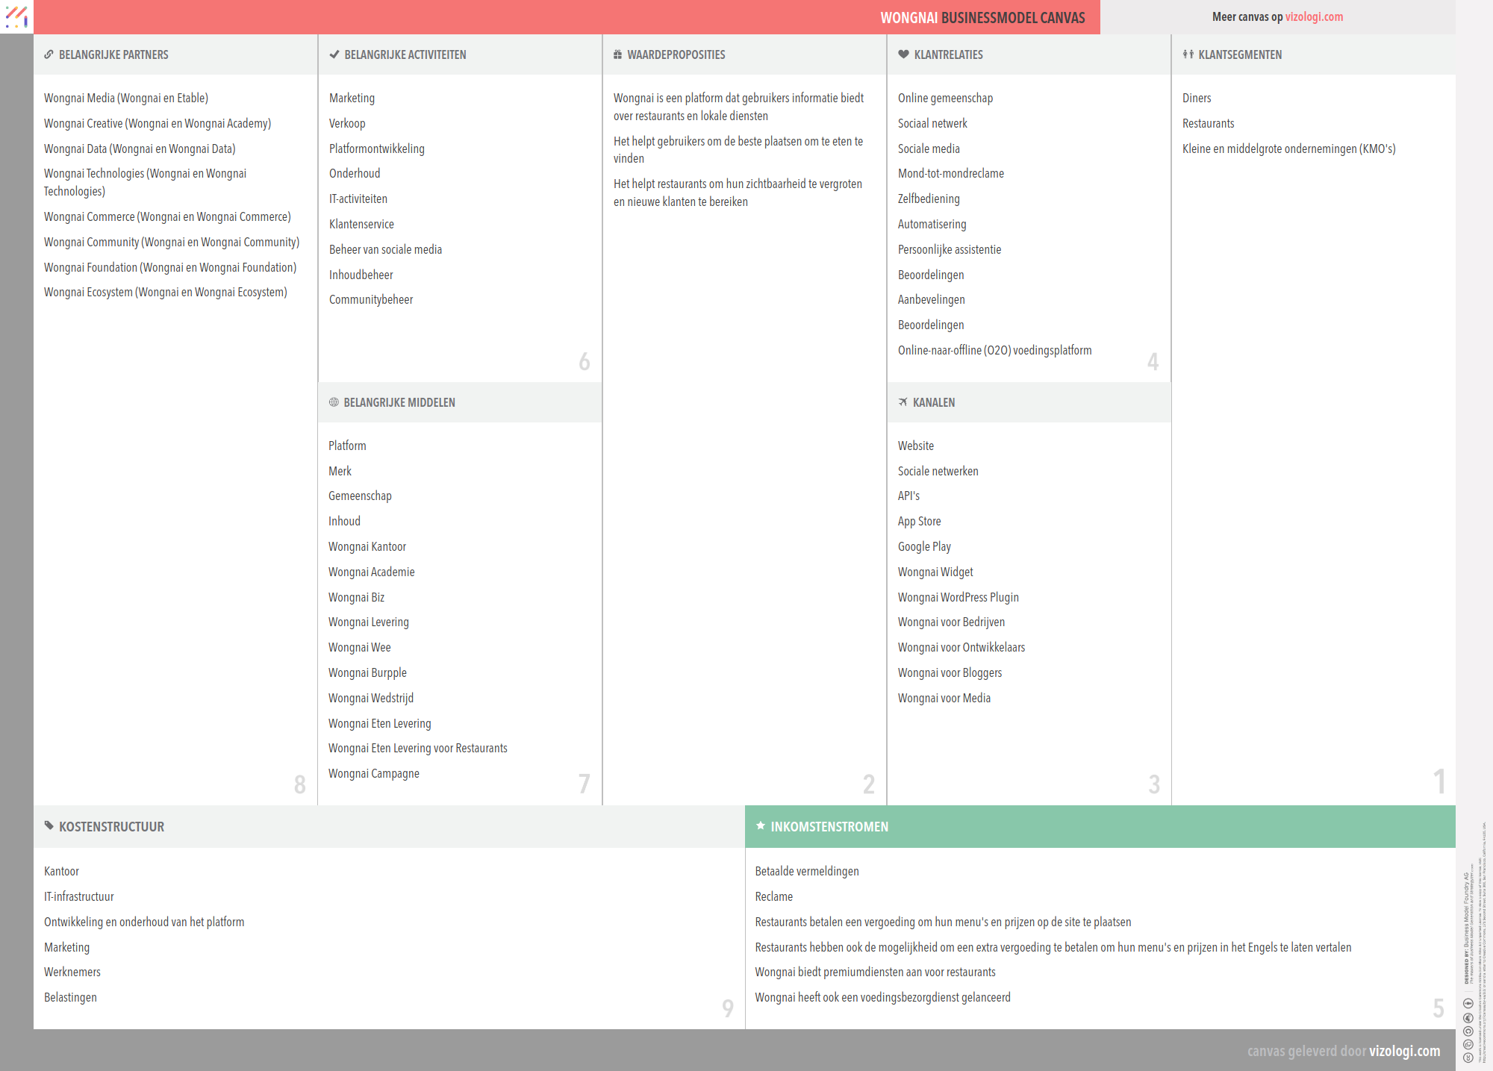Image resolution: width=1493 pixels, height=1071 pixels.
Task: Click the tag icon beside Kostenstructuur
Action: [49, 825]
